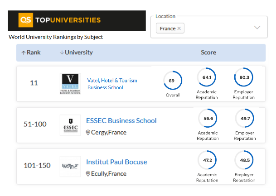Screen dimensions: 276x196
Task: Click the Vatel Overall 69 score circle
Action: [x=173, y=81]
